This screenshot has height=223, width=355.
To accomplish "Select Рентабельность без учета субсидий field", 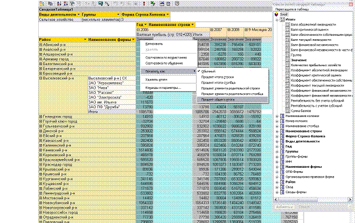I will click(x=317, y=100).
